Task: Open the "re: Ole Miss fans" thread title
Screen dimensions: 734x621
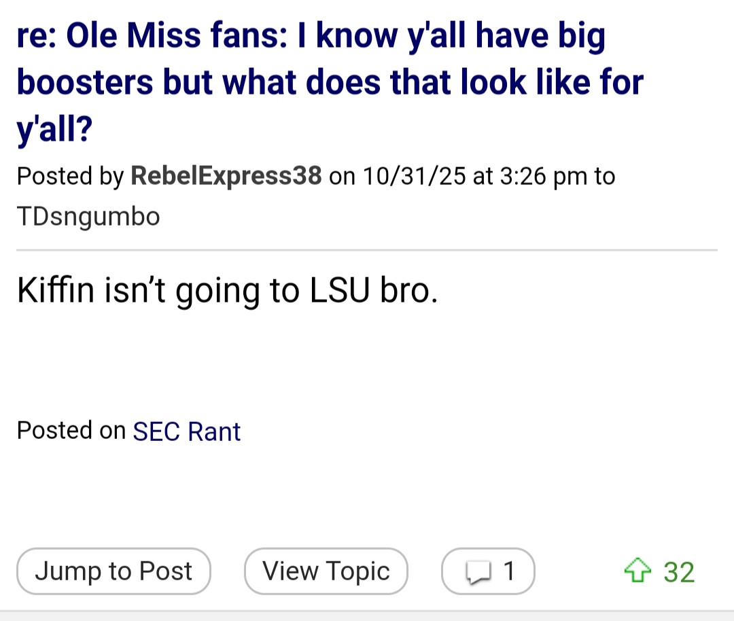Action: [310, 36]
